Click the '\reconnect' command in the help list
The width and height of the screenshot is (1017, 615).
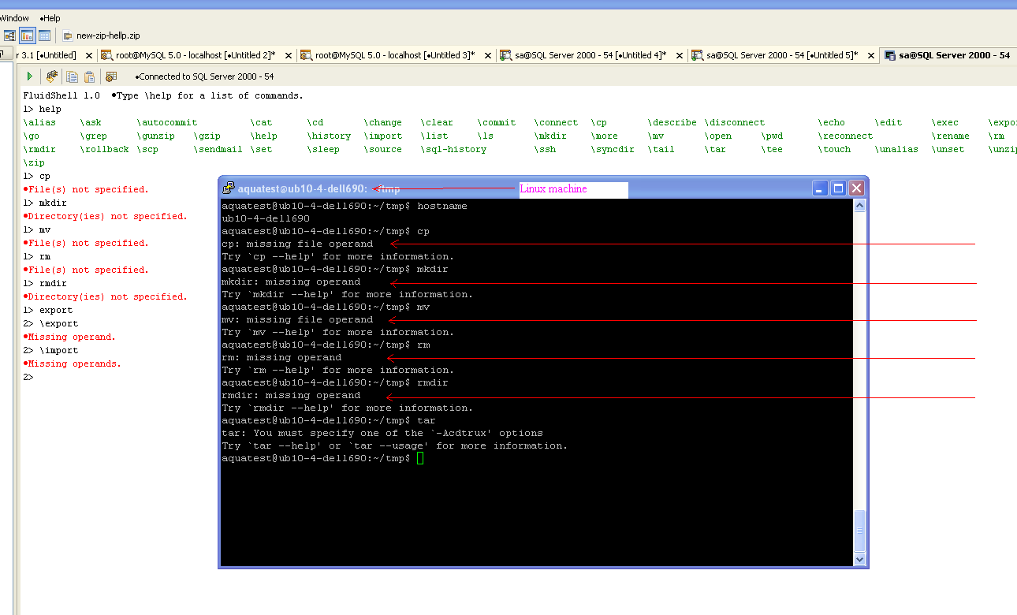tap(846, 136)
